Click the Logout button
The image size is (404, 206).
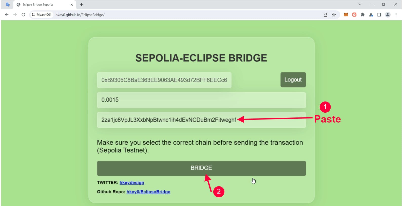pyautogui.click(x=293, y=80)
